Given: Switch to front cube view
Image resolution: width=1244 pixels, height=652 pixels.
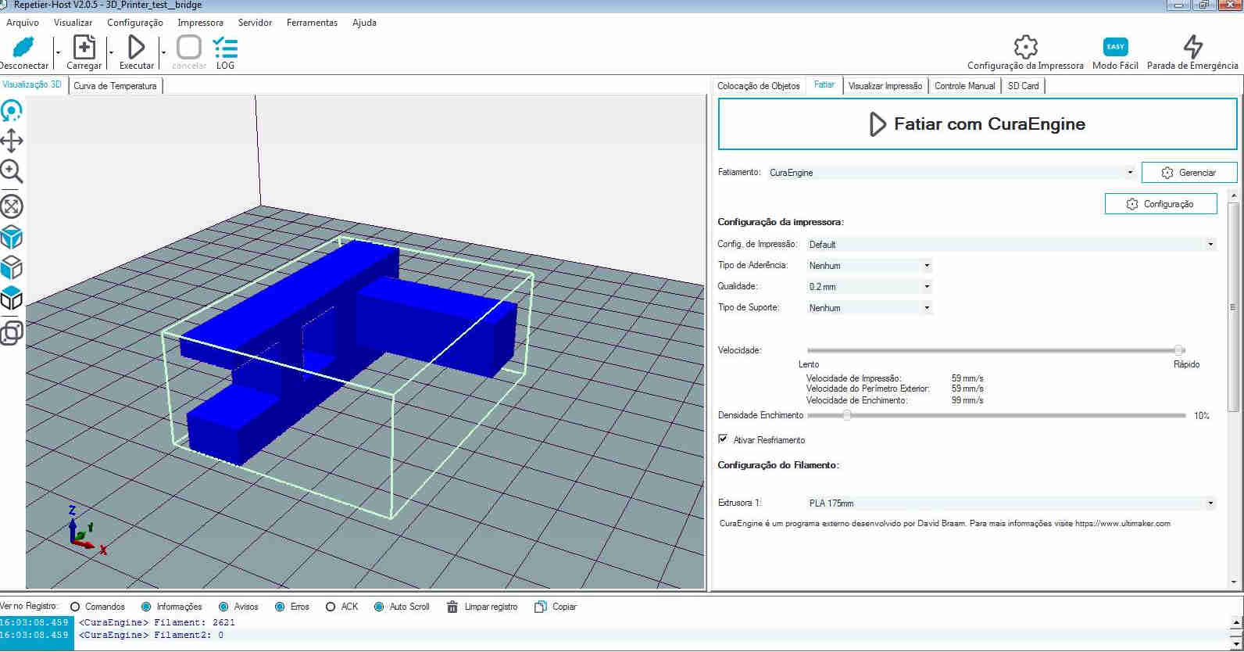Looking at the screenshot, I should pyautogui.click(x=12, y=267).
